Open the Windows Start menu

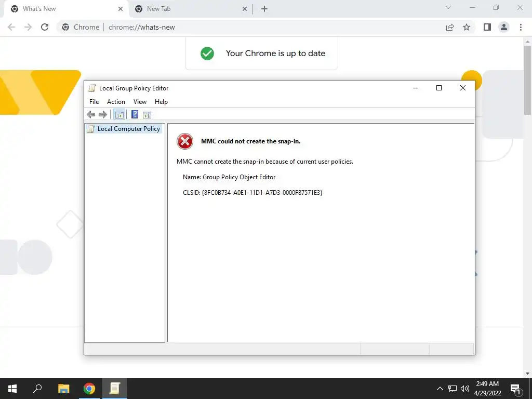coord(12,389)
